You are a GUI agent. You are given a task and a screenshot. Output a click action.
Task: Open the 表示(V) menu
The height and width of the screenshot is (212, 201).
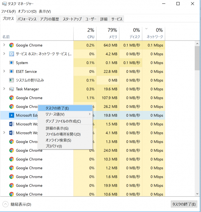point(45,11)
